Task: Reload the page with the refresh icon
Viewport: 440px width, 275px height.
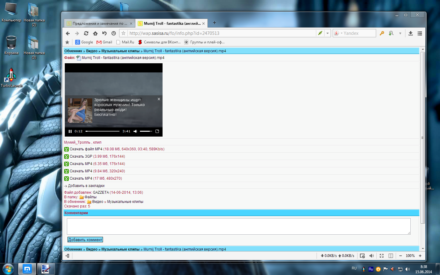Action: (x=86, y=33)
